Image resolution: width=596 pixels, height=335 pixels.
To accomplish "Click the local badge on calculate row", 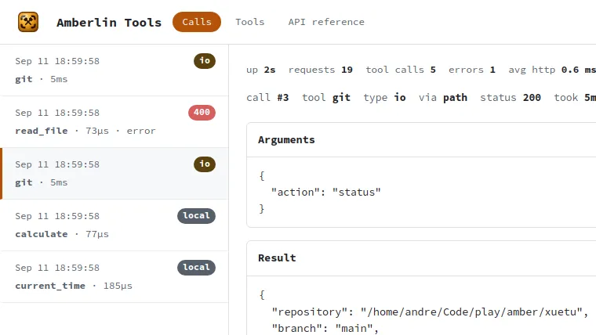I will point(196,215).
